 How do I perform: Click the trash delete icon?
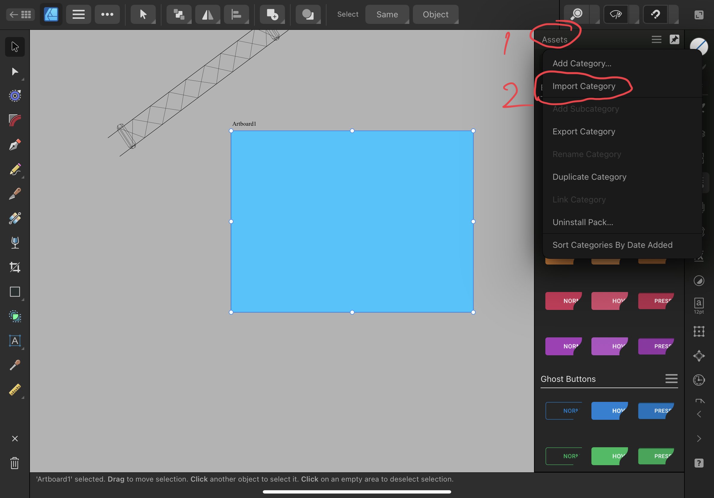pos(15,463)
